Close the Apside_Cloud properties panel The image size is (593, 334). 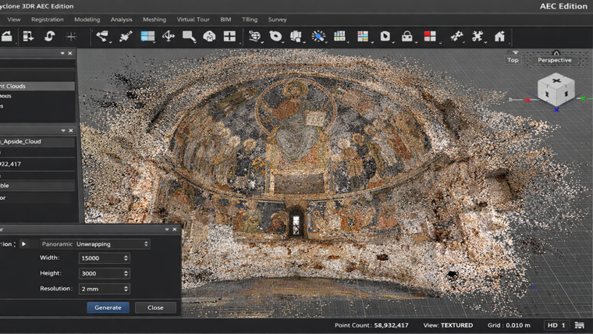[x=71, y=130]
